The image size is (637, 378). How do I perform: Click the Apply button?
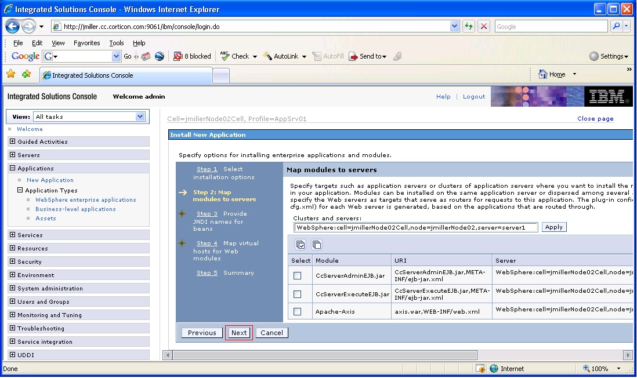click(x=553, y=227)
